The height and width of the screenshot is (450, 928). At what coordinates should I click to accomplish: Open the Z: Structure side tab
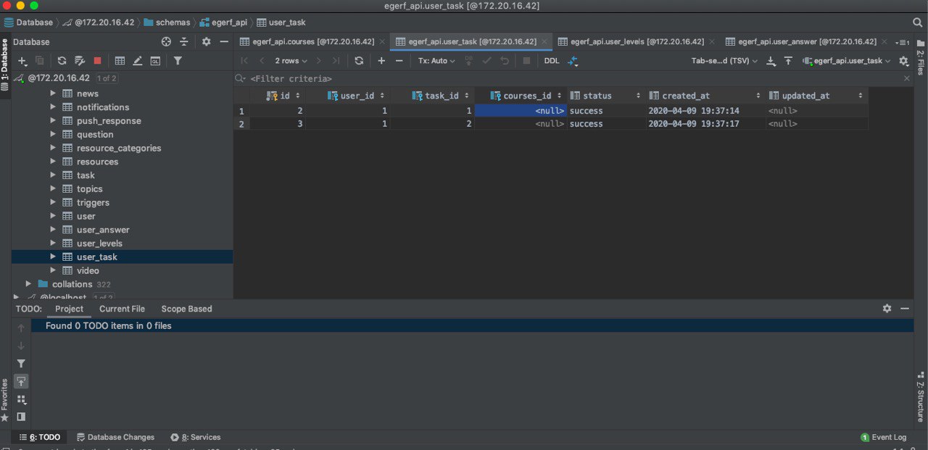coord(921,397)
